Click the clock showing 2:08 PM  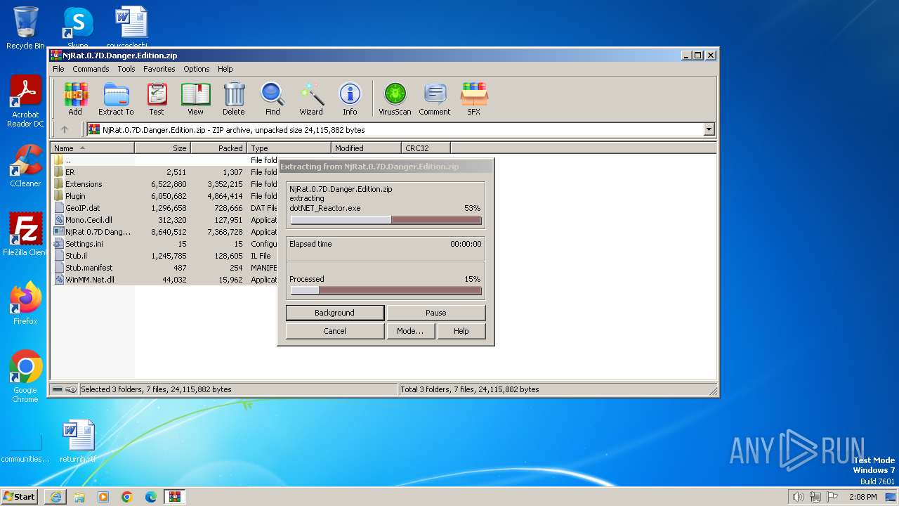[862, 497]
